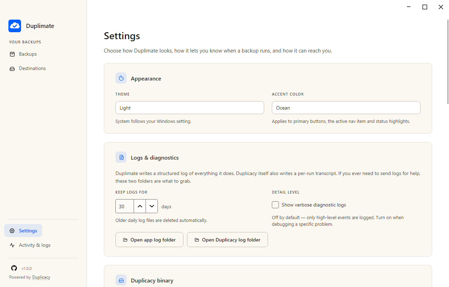Decrease keep logs days with down arrow
This screenshot has height=287, width=449.
tap(152, 206)
